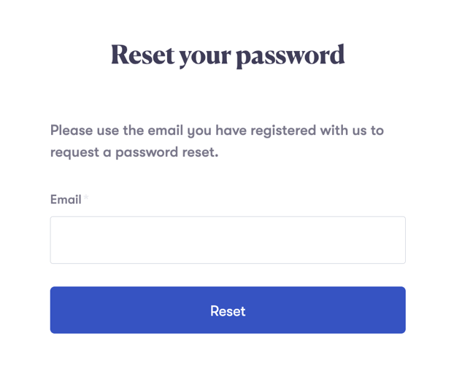
Task: Click the Please use the email instruction text
Action: [x=217, y=141]
